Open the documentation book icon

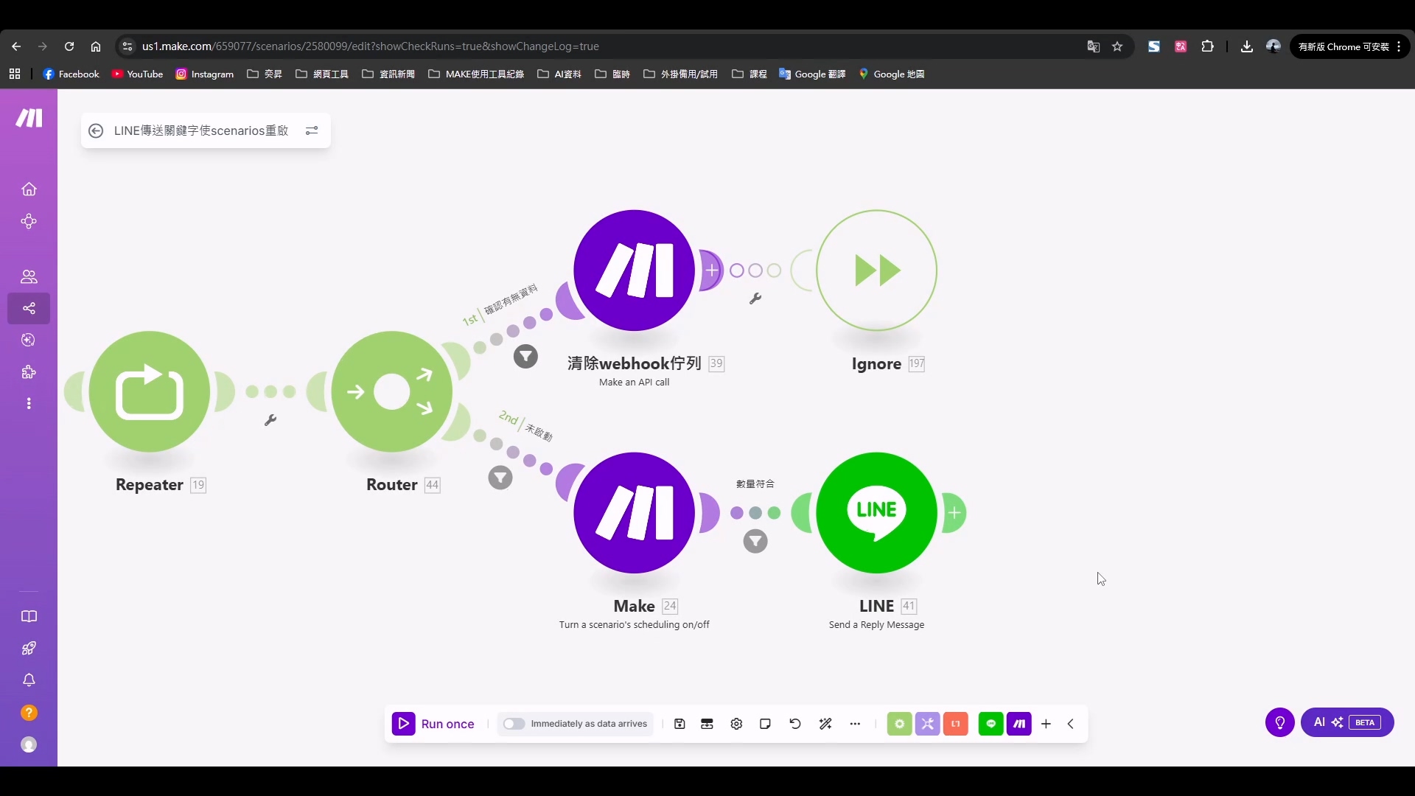(29, 617)
